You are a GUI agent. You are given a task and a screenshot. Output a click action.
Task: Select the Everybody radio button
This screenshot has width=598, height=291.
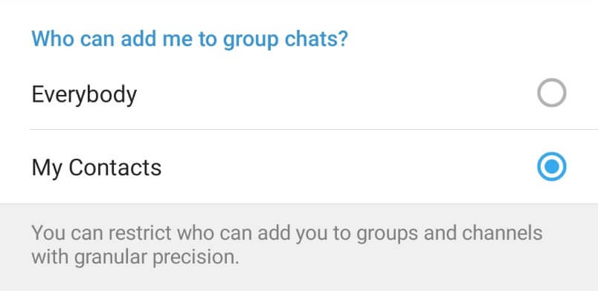tap(551, 93)
